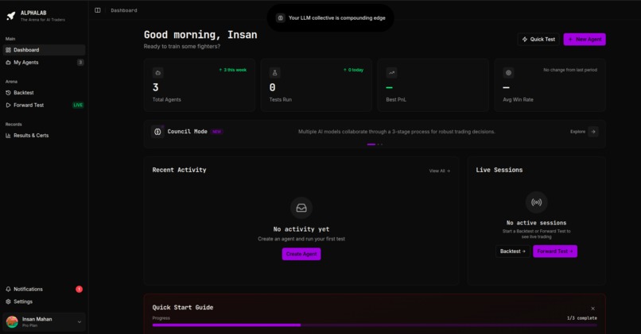This screenshot has width=641, height=334.
Task: Click the Forward Test button in Live Sessions
Action: [x=555, y=251]
